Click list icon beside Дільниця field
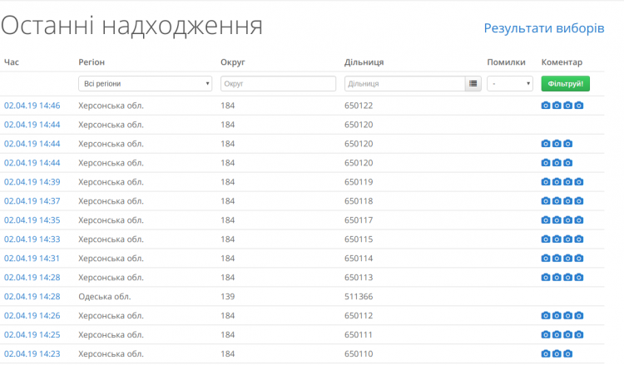This screenshot has width=624, height=365. coord(473,83)
